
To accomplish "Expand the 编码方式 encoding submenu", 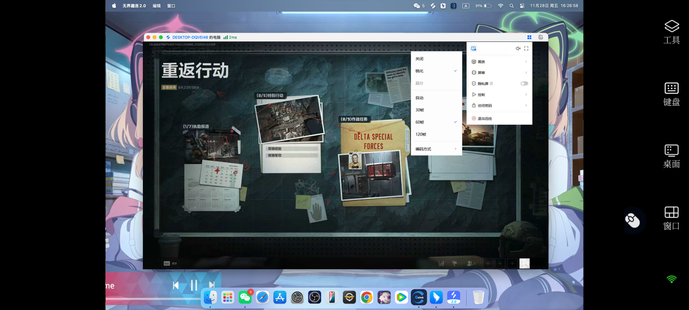I will (x=436, y=149).
